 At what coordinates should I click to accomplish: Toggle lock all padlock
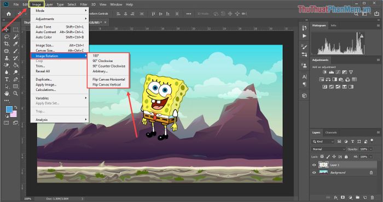pos(346,157)
